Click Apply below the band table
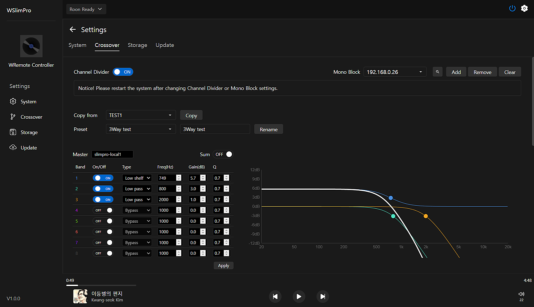534x307 pixels. [224, 265]
